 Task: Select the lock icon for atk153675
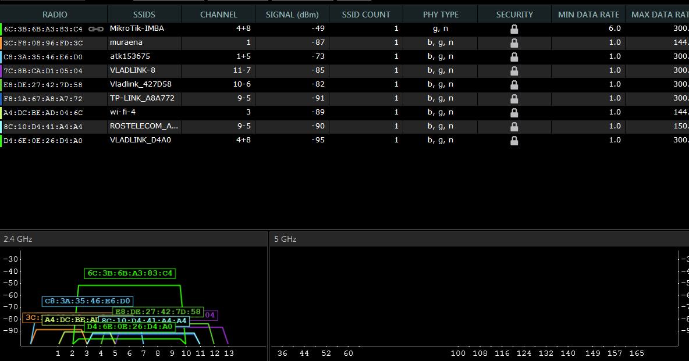(x=514, y=57)
